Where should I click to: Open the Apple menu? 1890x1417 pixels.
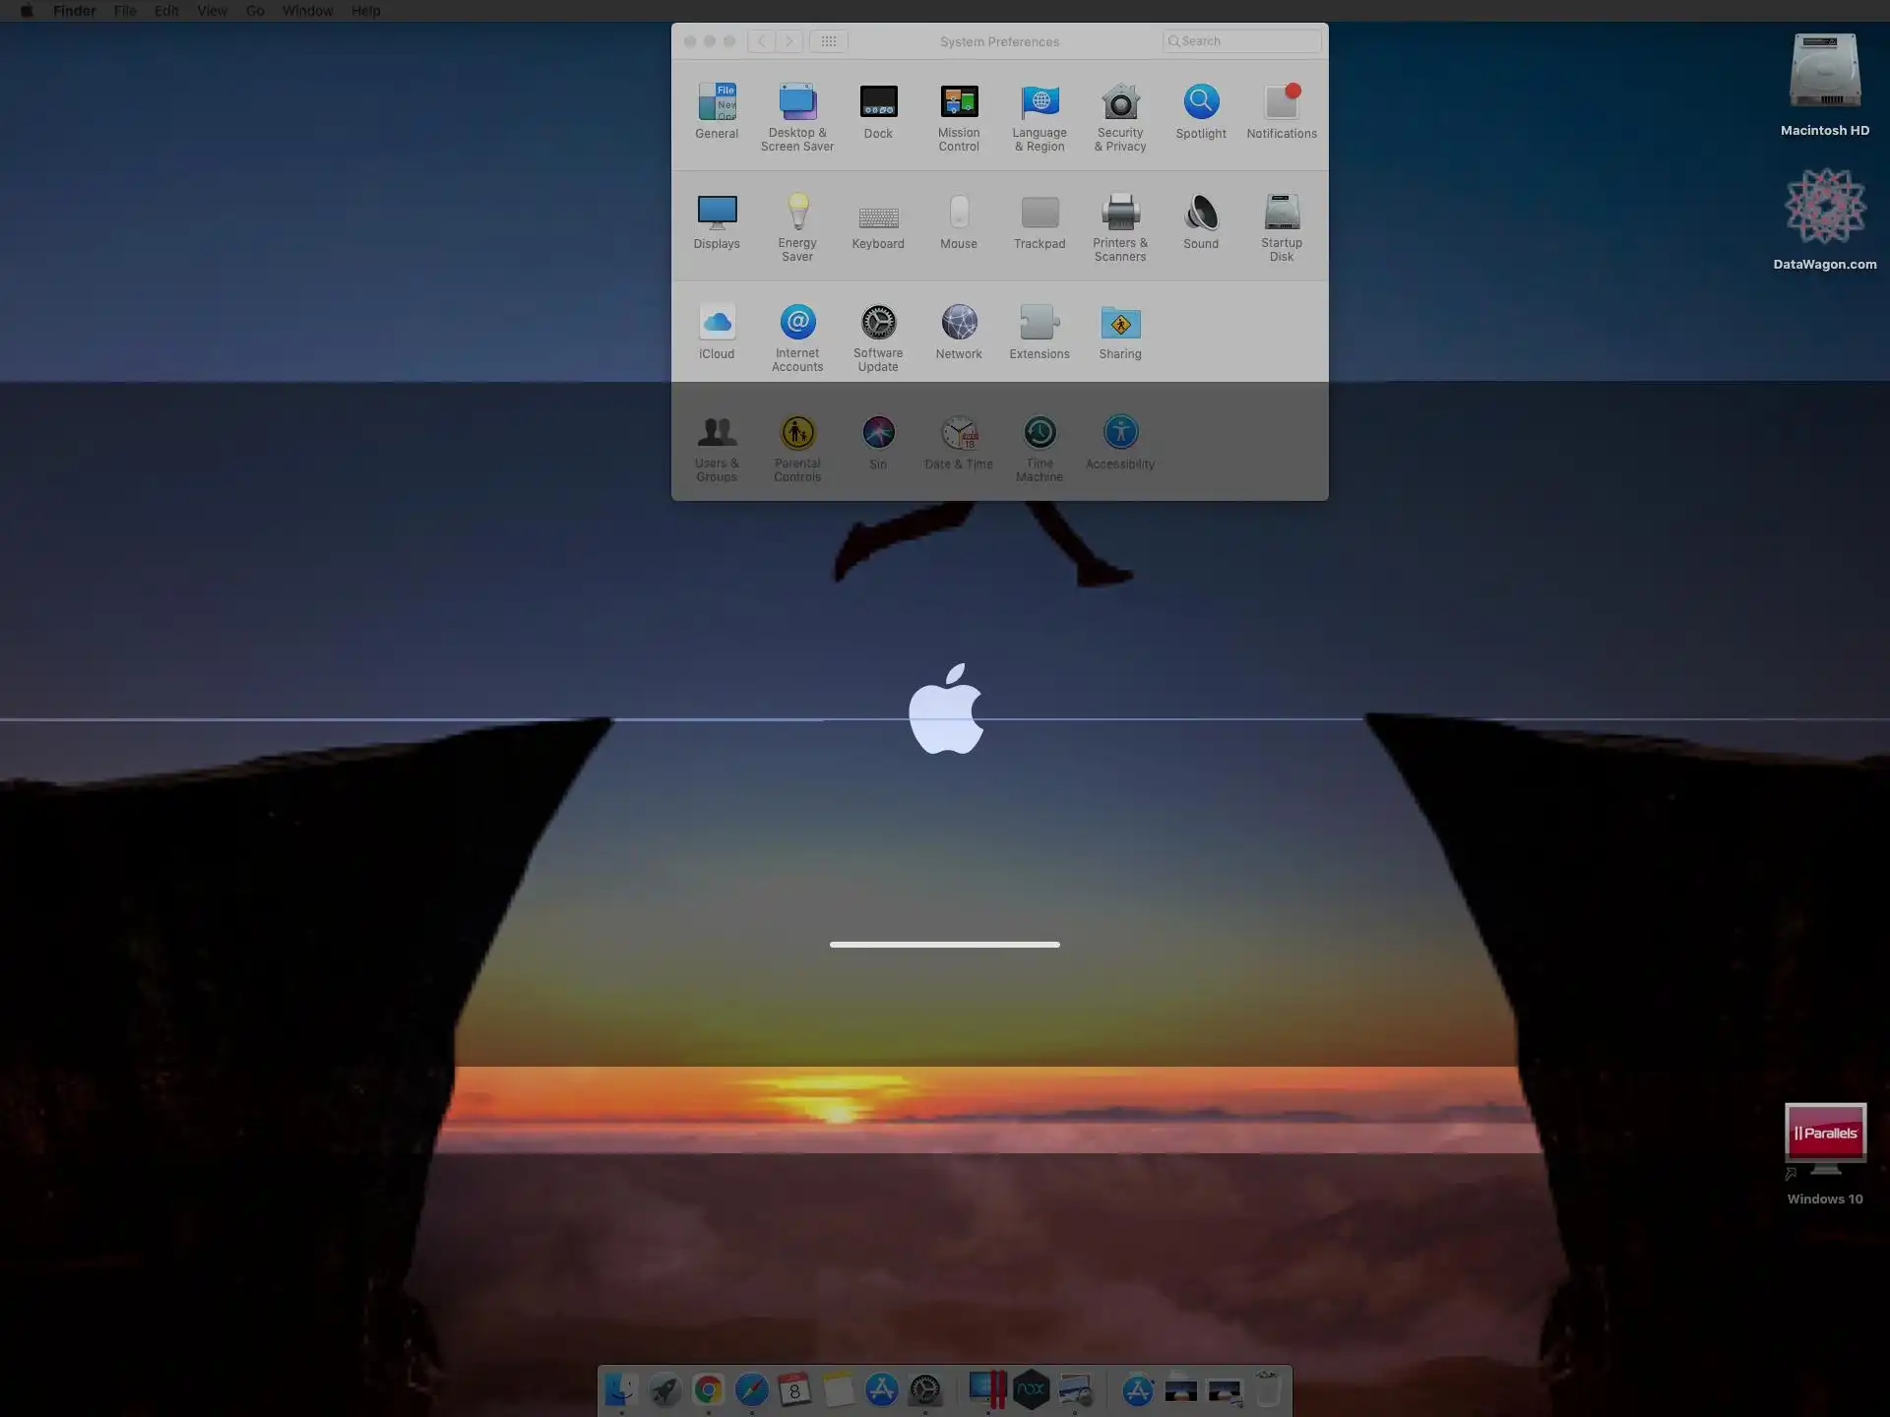click(x=27, y=11)
